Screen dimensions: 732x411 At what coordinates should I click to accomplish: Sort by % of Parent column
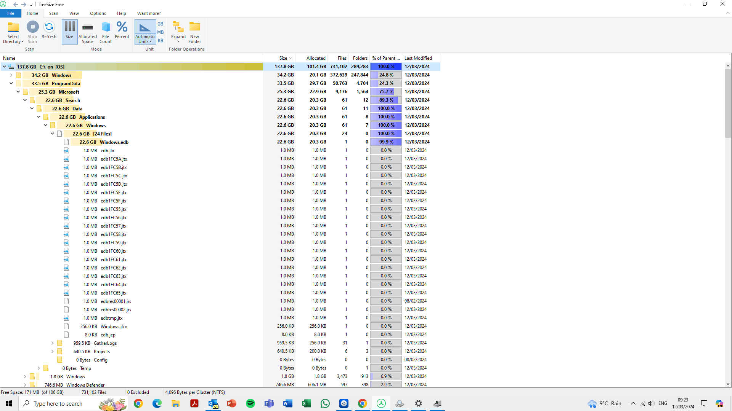tap(386, 58)
